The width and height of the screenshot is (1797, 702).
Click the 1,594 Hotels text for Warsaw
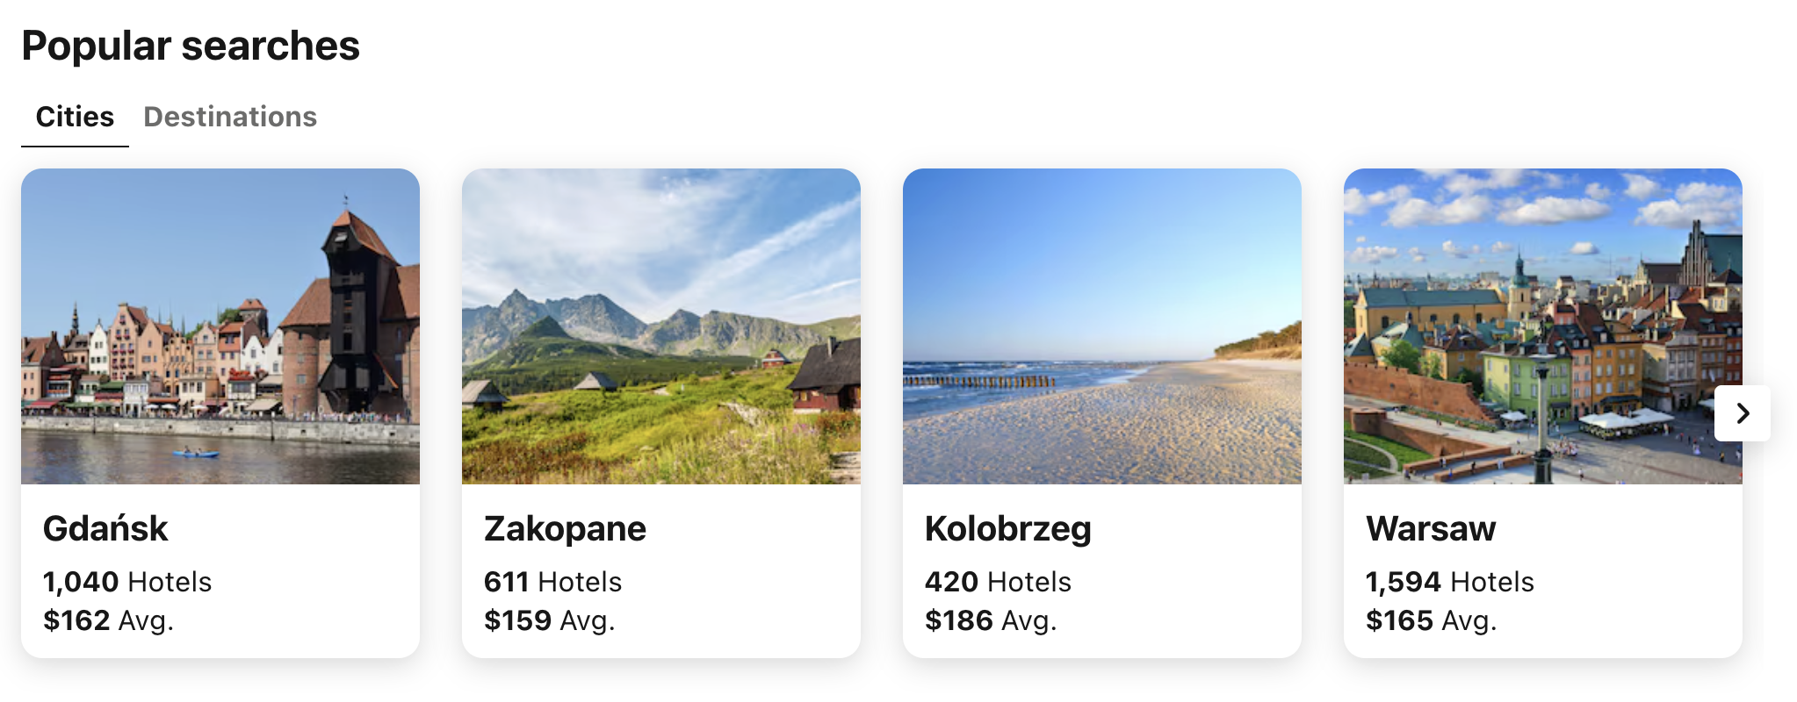pos(1449,582)
